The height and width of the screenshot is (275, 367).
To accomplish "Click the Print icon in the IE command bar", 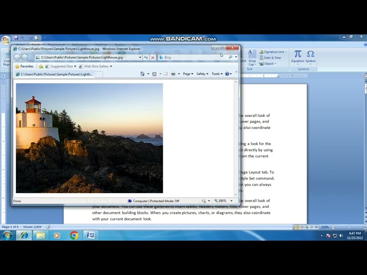I will point(173,74).
